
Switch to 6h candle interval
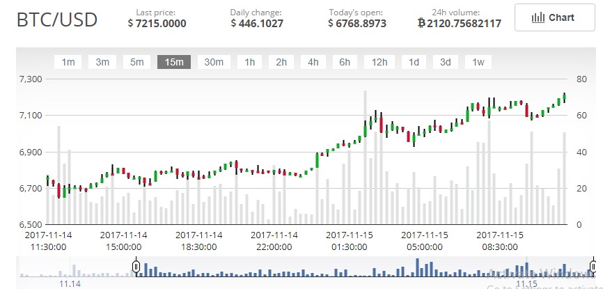(x=345, y=62)
